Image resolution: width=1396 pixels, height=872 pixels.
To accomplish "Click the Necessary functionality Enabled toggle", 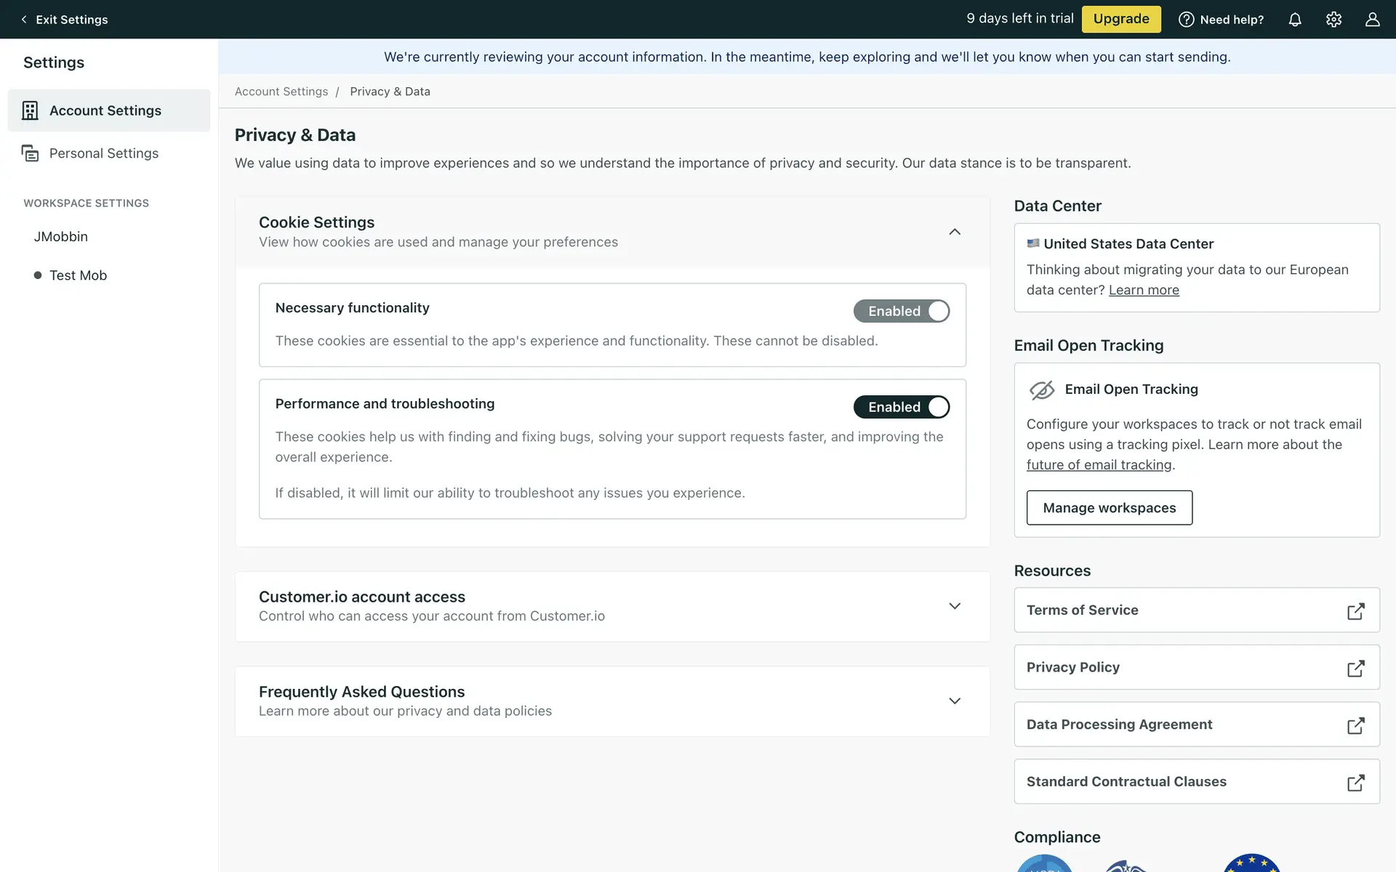I will [x=902, y=311].
